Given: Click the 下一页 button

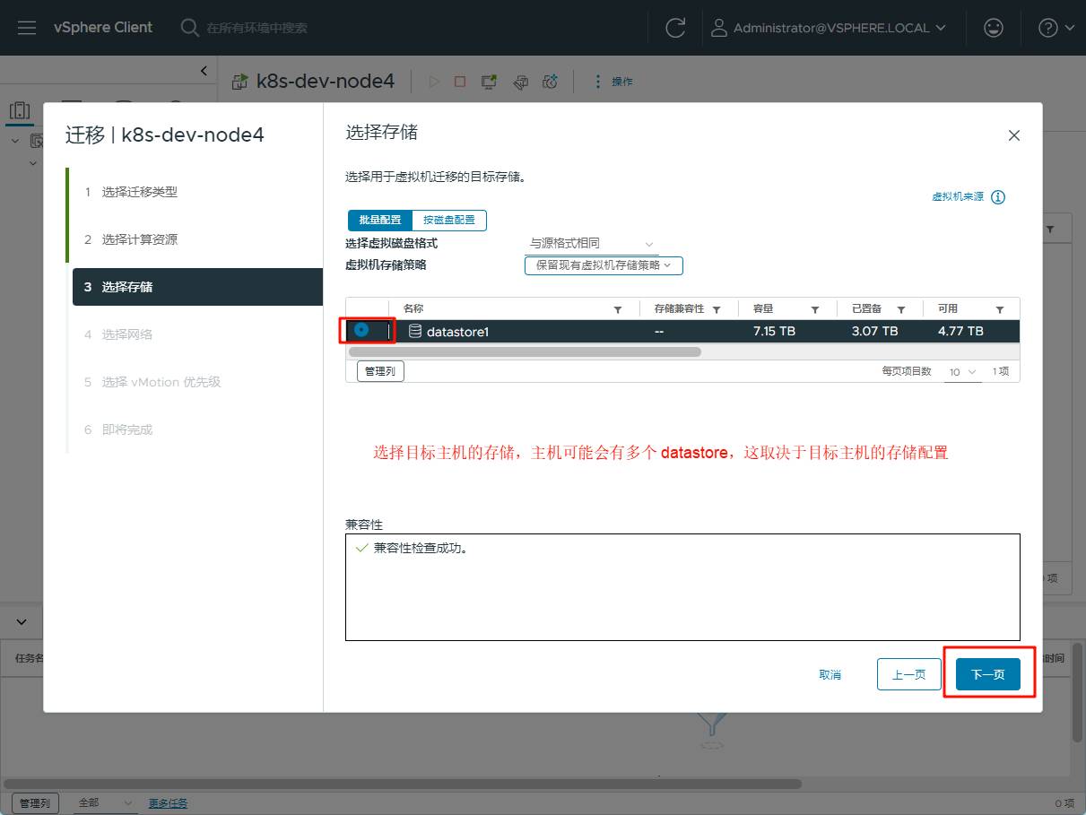Looking at the screenshot, I should coord(987,674).
